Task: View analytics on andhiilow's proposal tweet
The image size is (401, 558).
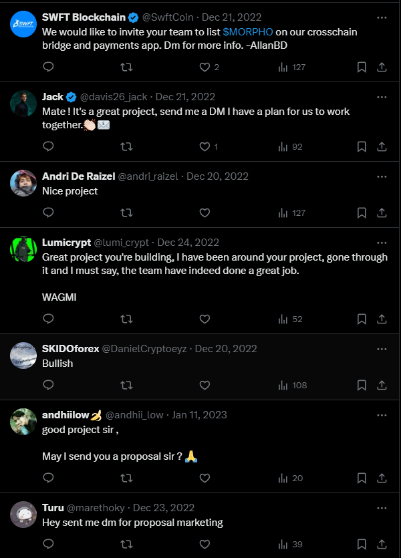Action: pyautogui.click(x=283, y=478)
